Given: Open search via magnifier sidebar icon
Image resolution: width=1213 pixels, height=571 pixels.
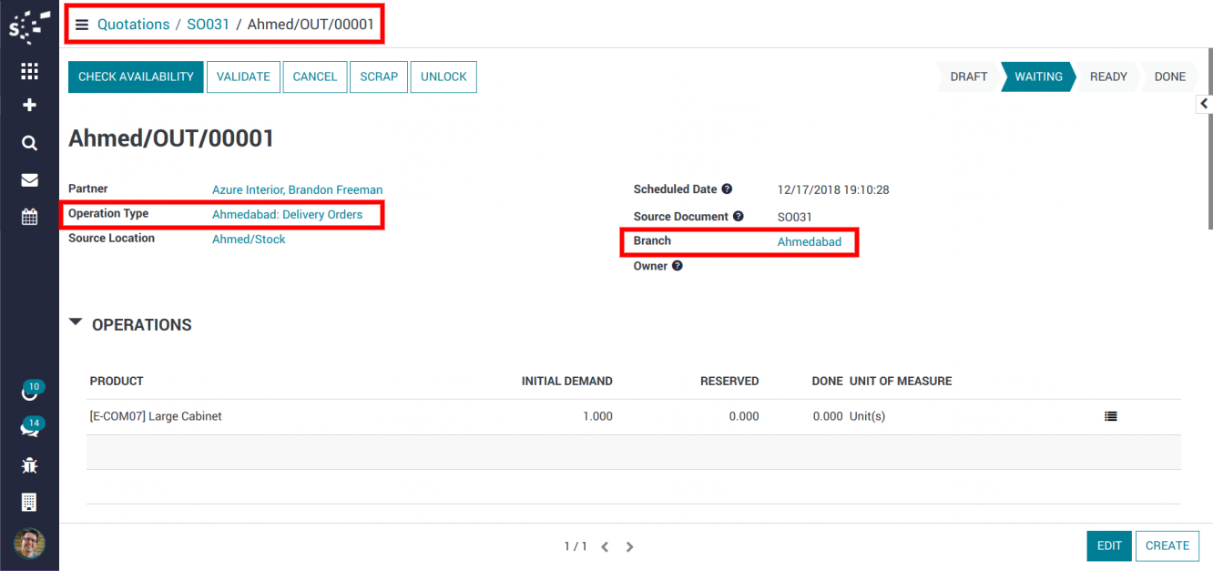Looking at the screenshot, I should coord(29,143).
